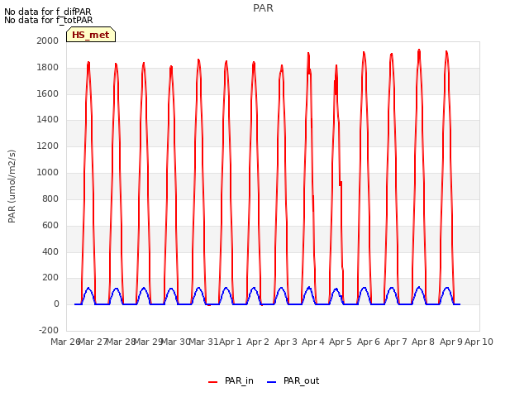The height and width of the screenshot is (397, 529).
Task: Click the Apr 7 x-axis label
Action: [396, 342]
